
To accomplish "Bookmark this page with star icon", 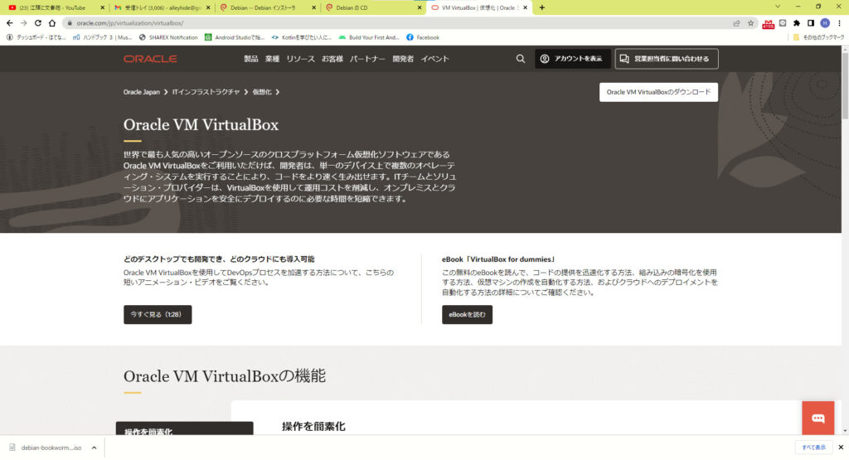I will (750, 22).
